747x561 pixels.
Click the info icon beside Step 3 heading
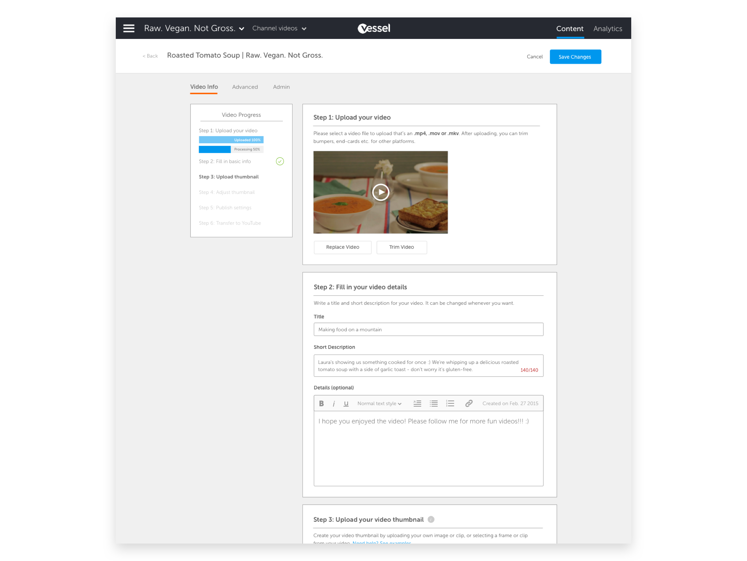[431, 520]
